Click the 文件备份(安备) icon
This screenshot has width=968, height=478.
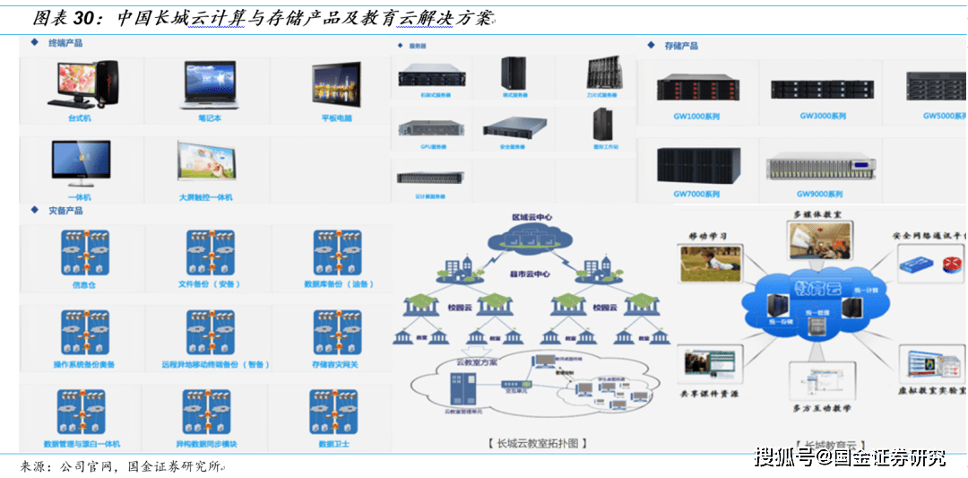pos(211,253)
